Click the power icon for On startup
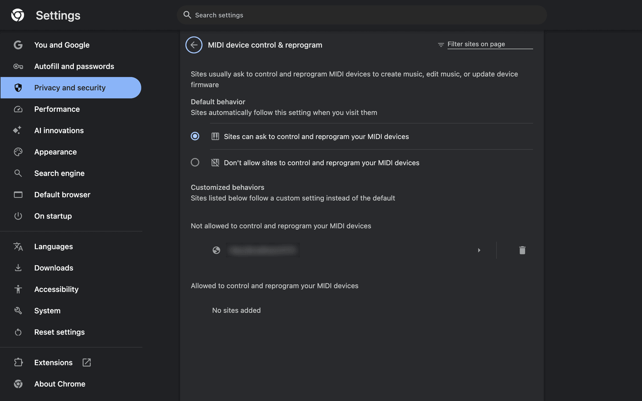 [18, 216]
